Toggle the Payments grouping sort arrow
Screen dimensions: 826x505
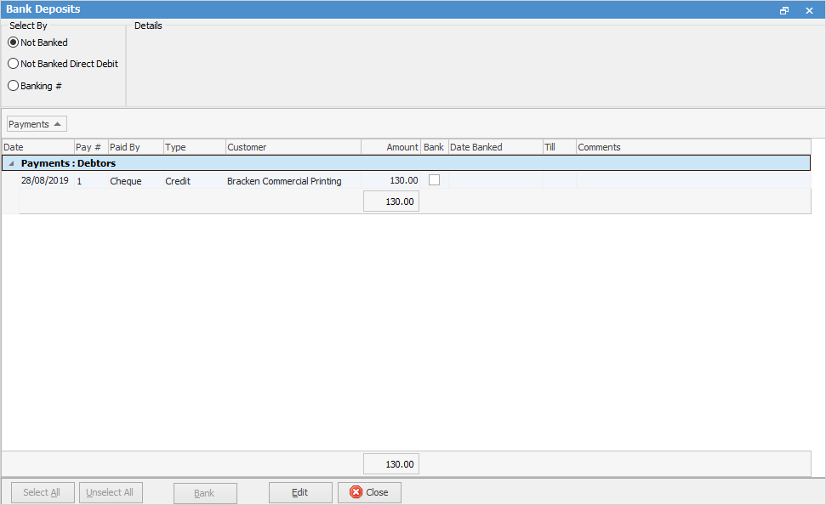57,124
